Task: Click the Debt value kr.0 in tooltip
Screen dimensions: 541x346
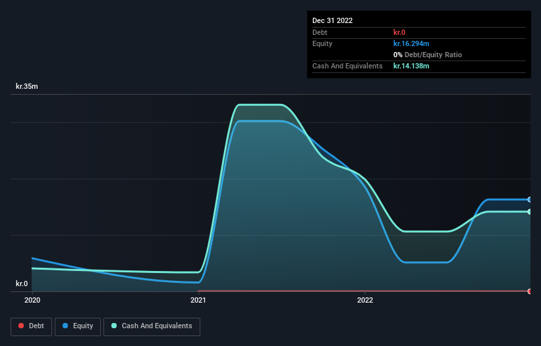Action: [399, 32]
